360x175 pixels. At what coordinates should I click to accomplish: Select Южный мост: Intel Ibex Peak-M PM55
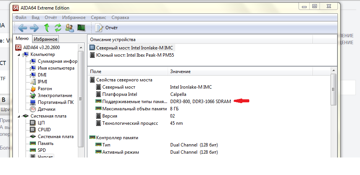(x=131, y=55)
